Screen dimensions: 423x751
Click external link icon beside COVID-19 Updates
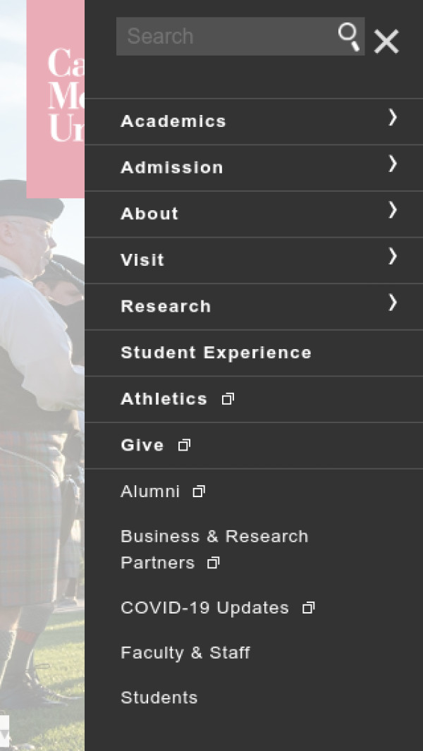point(308,608)
